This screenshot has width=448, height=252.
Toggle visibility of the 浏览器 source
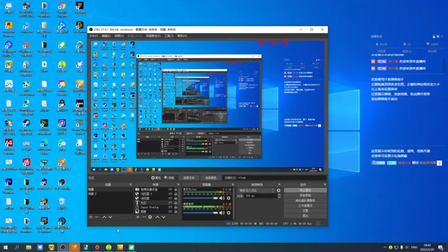(x=170, y=198)
